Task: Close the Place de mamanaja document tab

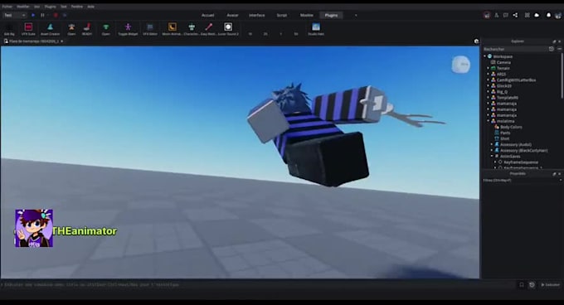Action: pos(62,41)
